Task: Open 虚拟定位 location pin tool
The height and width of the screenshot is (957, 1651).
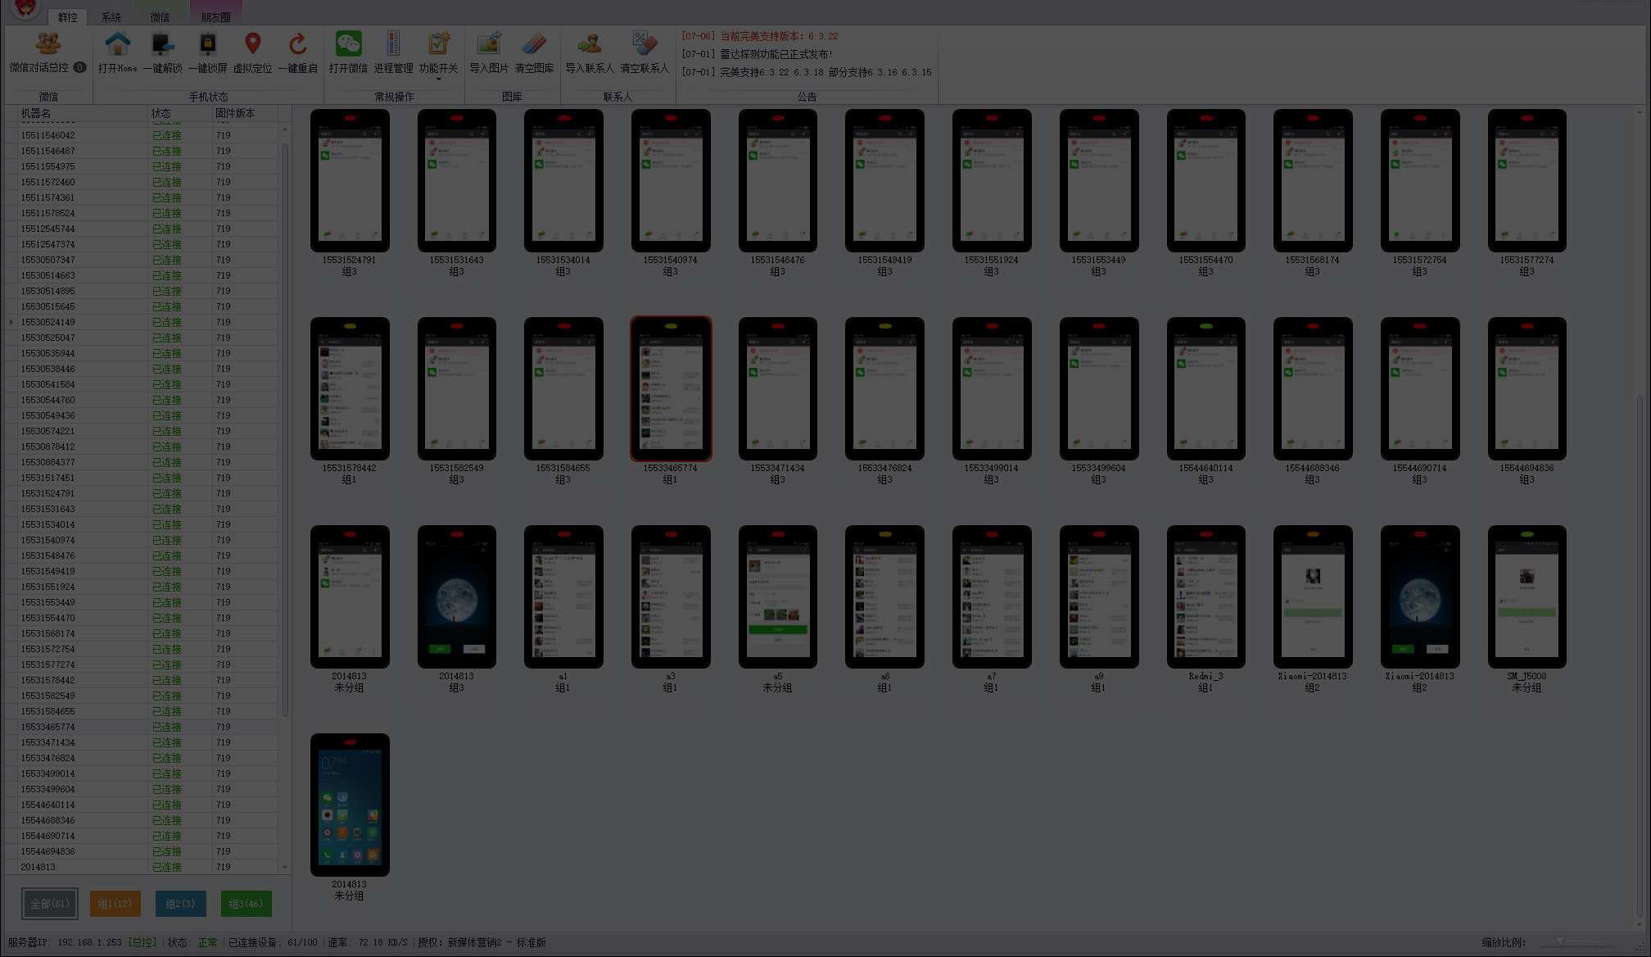Action: (x=252, y=44)
